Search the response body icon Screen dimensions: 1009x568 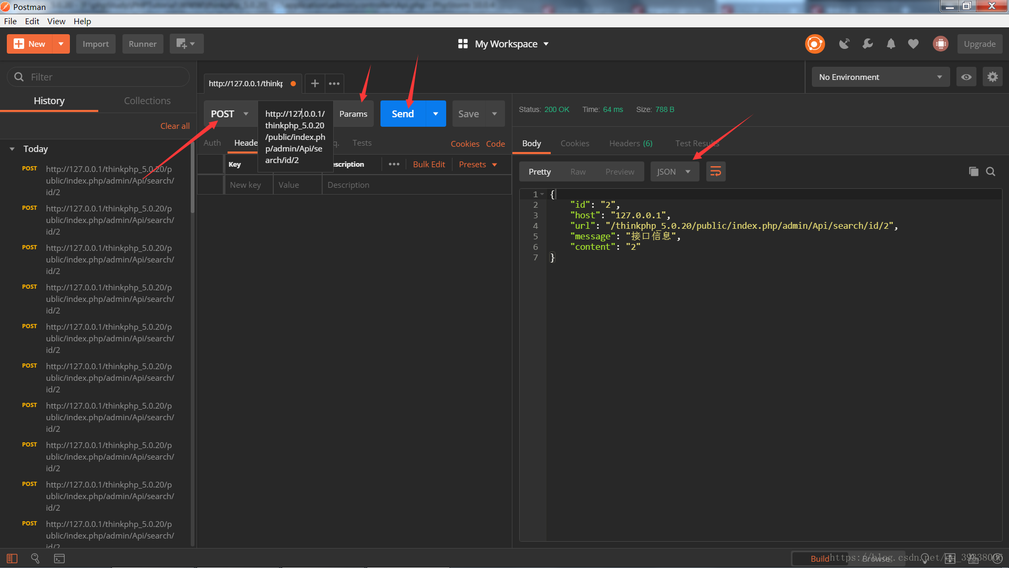point(991,172)
